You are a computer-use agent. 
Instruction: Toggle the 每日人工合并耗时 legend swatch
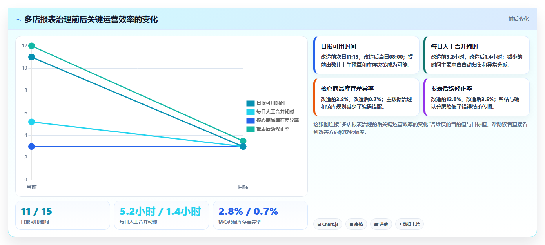[251, 112]
